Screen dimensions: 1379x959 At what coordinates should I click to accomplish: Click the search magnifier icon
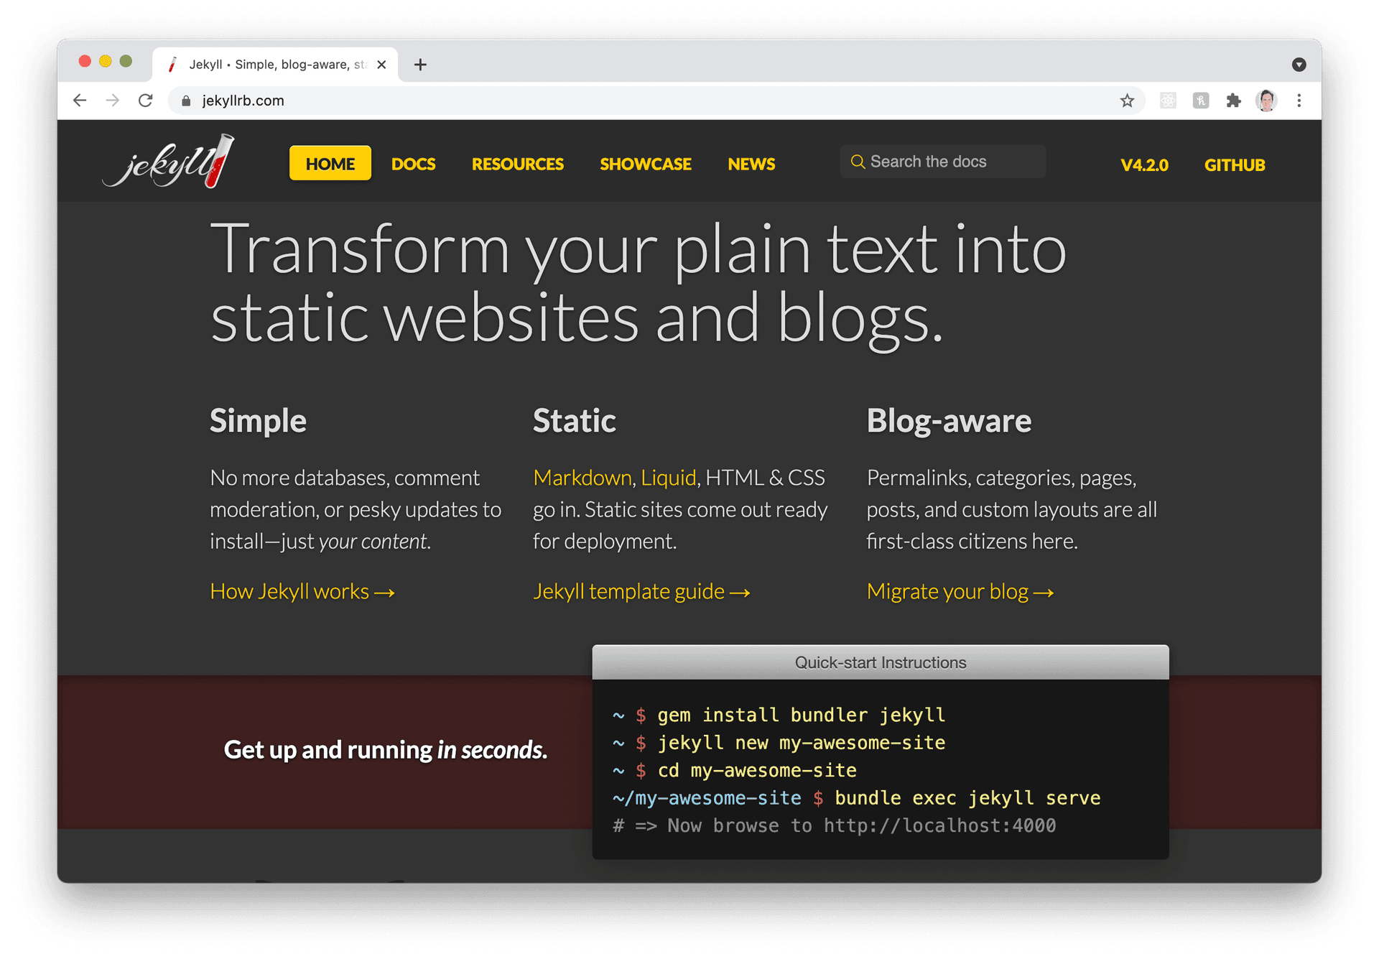tap(858, 162)
